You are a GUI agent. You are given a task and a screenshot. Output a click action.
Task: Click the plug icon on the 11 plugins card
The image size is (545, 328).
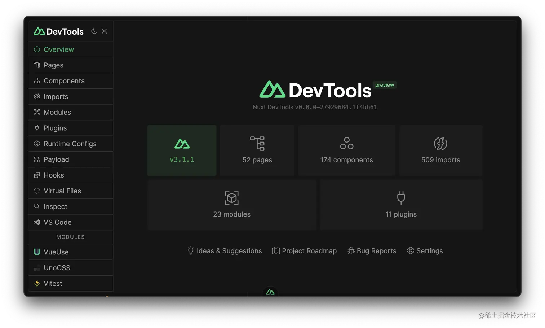tap(401, 198)
